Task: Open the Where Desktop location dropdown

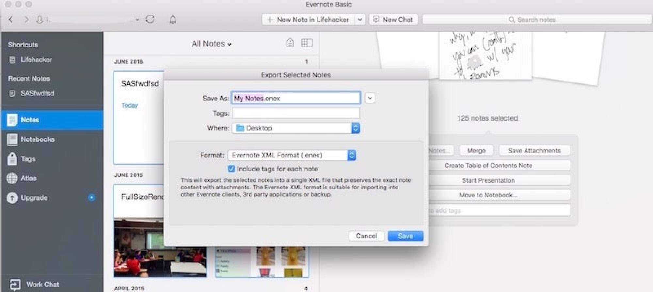Action: click(x=296, y=128)
